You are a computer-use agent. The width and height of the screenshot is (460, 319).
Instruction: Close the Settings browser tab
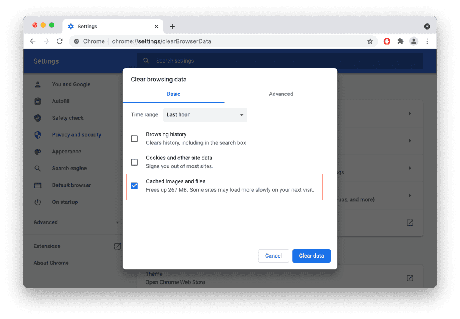[x=157, y=27]
